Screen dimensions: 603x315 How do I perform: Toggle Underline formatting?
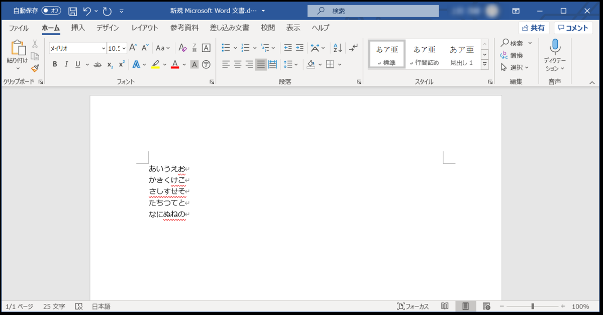(78, 64)
